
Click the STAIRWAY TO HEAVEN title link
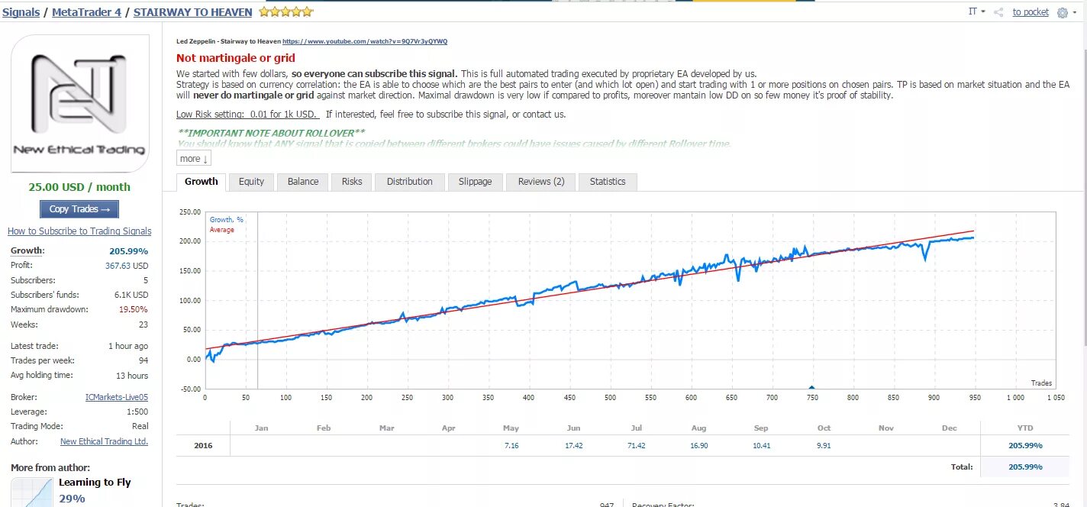[193, 12]
